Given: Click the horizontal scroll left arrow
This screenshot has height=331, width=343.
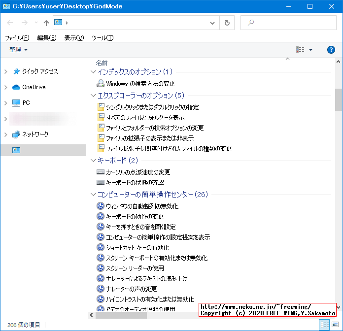Looking at the screenshot, I should [92, 315].
